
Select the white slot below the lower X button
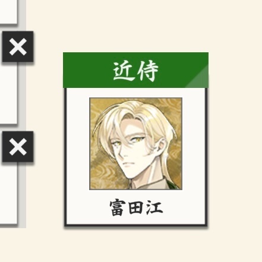point(8,193)
